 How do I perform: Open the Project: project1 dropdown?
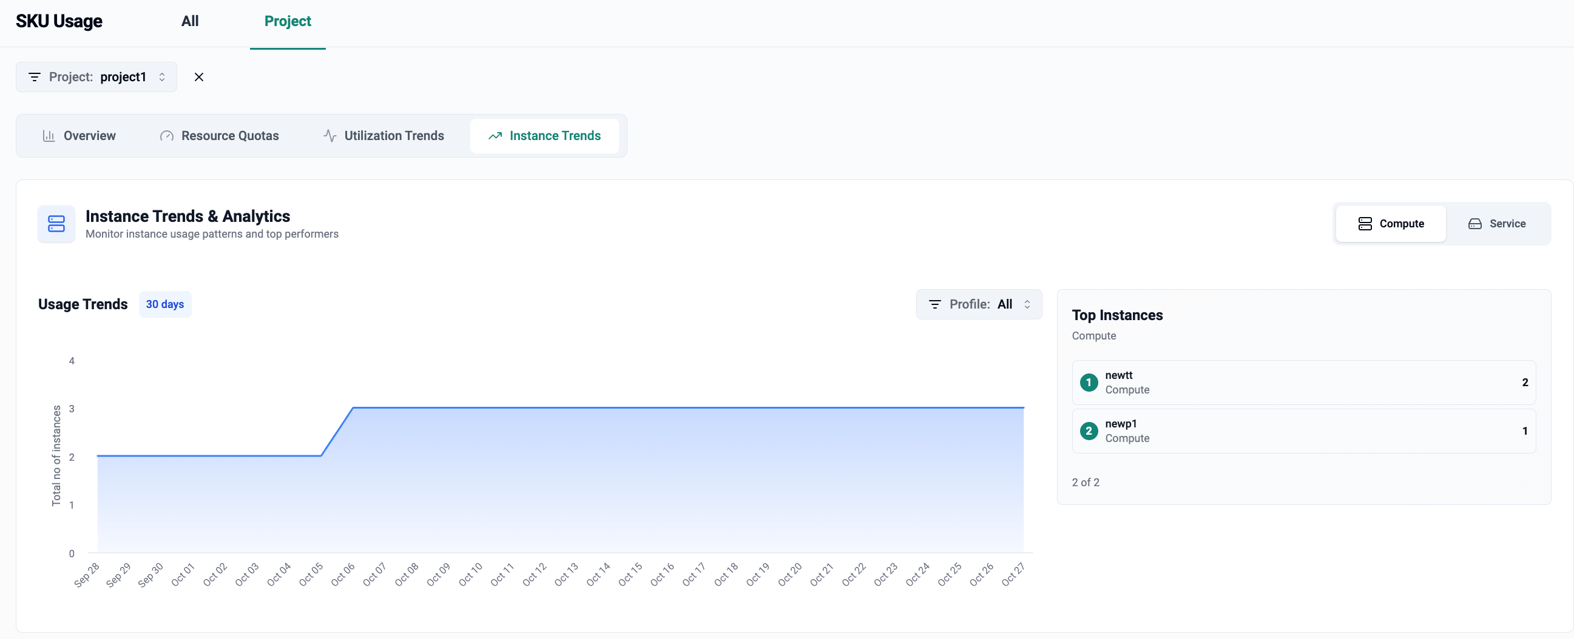pyautogui.click(x=96, y=77)
